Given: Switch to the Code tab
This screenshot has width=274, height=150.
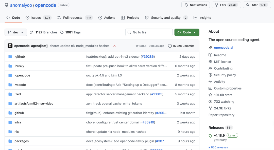Looking at the screenshot, I should [13, 18].
